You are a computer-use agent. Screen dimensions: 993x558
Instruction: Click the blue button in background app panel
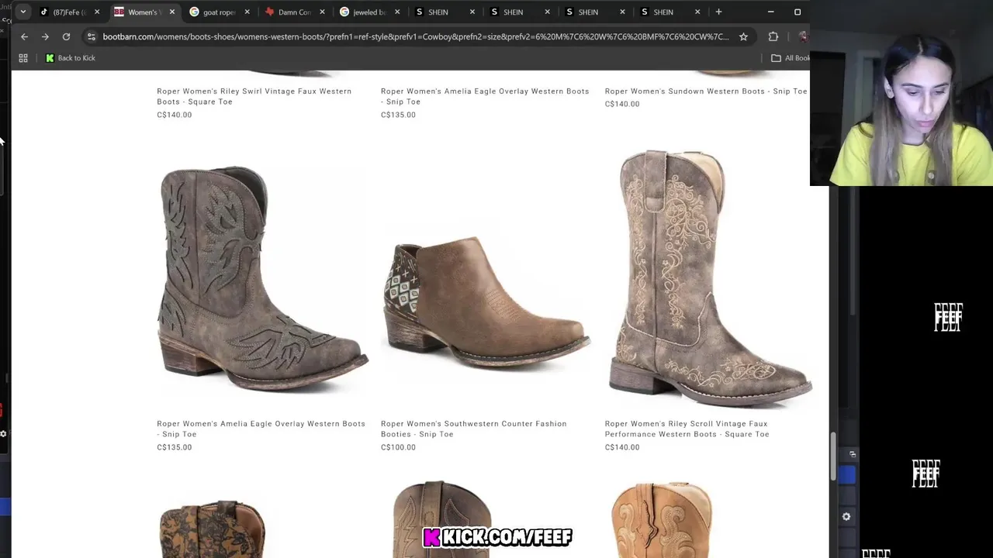[846, 475]
